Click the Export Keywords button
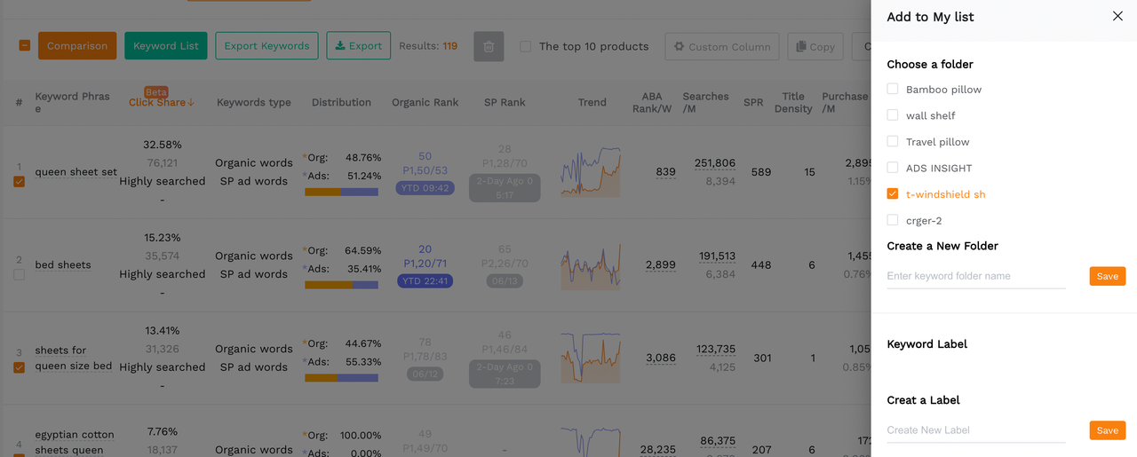1137x457 pixels. click(x=266, y=46)
